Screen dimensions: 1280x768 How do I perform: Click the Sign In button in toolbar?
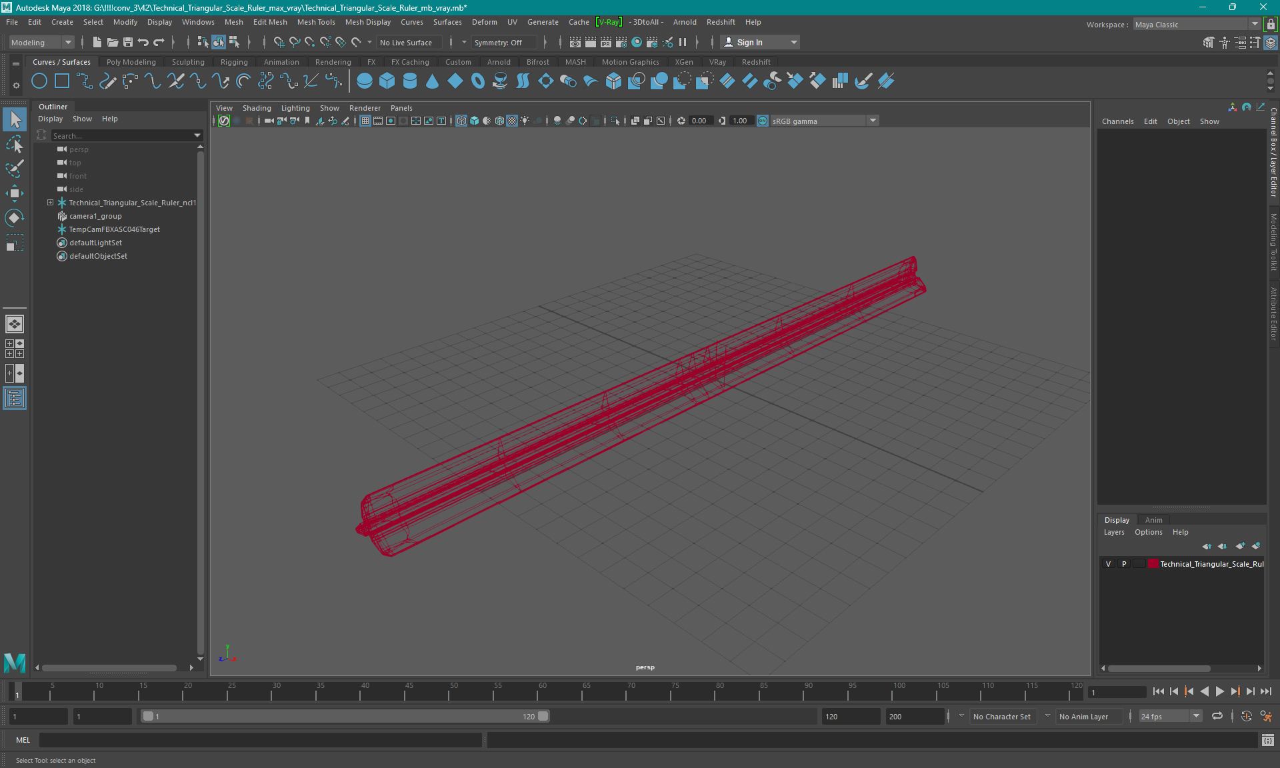click(x=750, y=42)
